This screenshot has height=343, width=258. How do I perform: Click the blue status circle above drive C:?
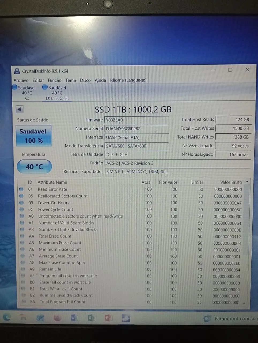point(15,87)
